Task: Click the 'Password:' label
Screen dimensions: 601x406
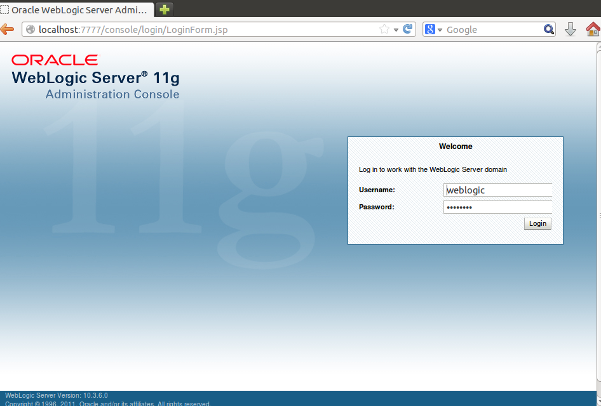Action: (x=376, y=207)
